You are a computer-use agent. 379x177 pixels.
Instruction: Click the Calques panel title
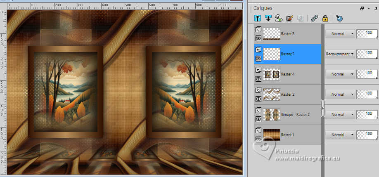point(263,8)
